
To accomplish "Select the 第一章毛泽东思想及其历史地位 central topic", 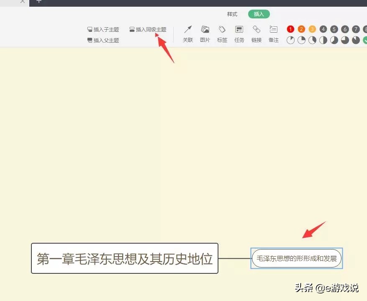I will point(125,259).
